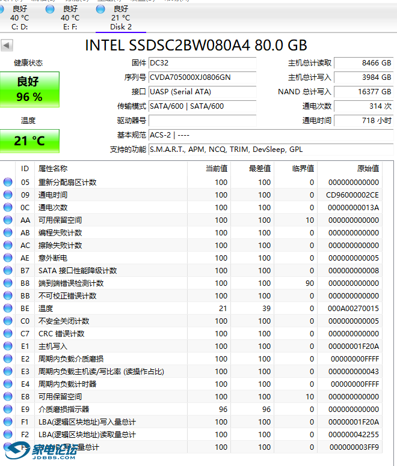
Task: Select attribute name 重新分配扇区计数
Action: tap(67, 182)
